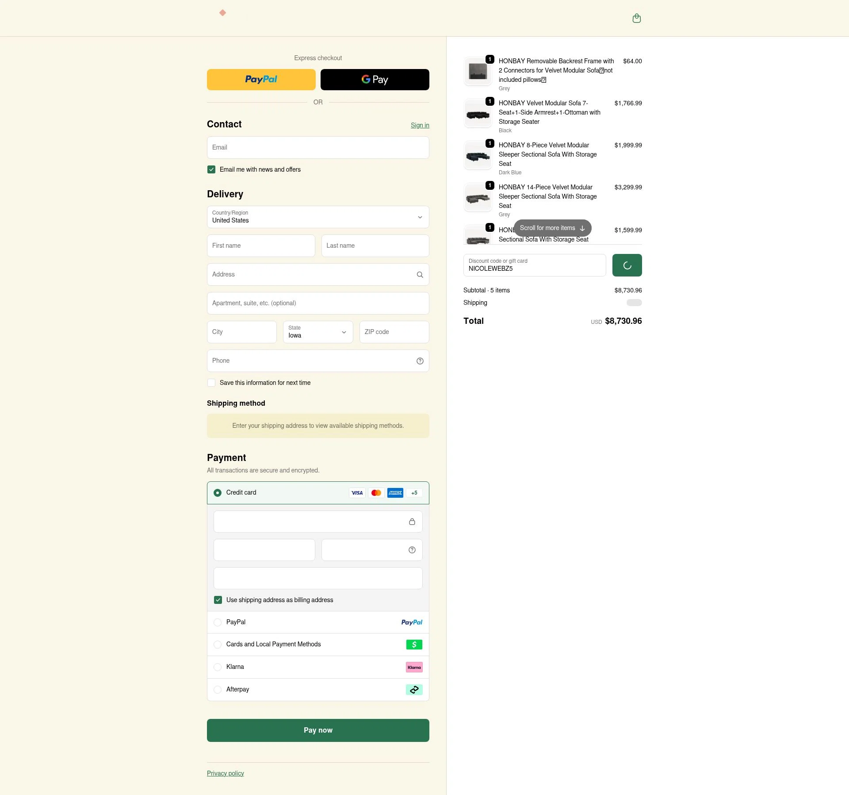The image size is (849, 795).
Task: Click the +5 card brands badge
Action: click(x=414, y=492)
